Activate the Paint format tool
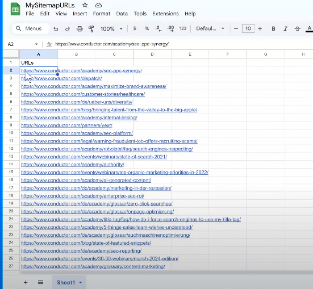Screen dimensions: 313x289 [x=91, y=29]
